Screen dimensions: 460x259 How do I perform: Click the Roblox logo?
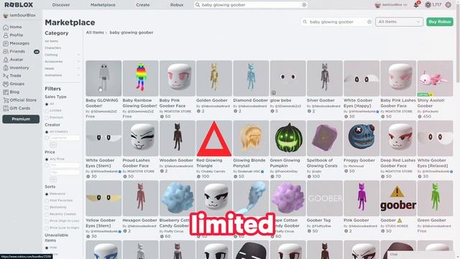(19, 5)
